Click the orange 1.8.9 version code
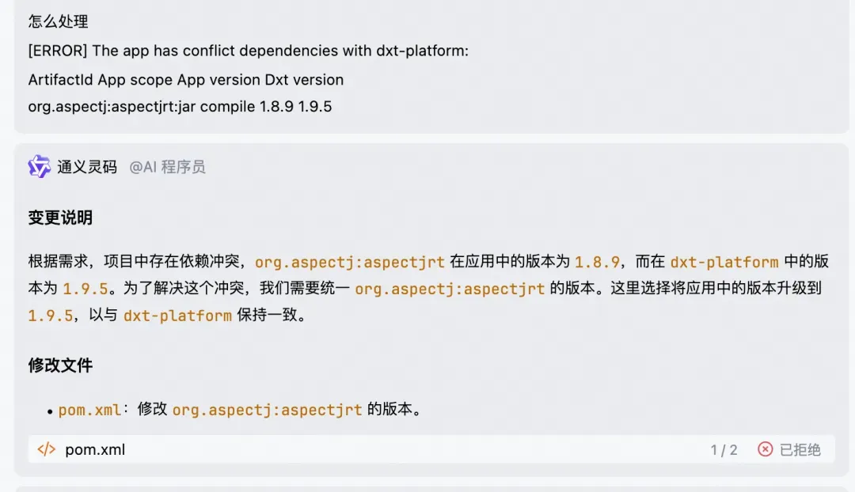Image resolution: width=855 pixels, height=492 pixels. (597, 262)
